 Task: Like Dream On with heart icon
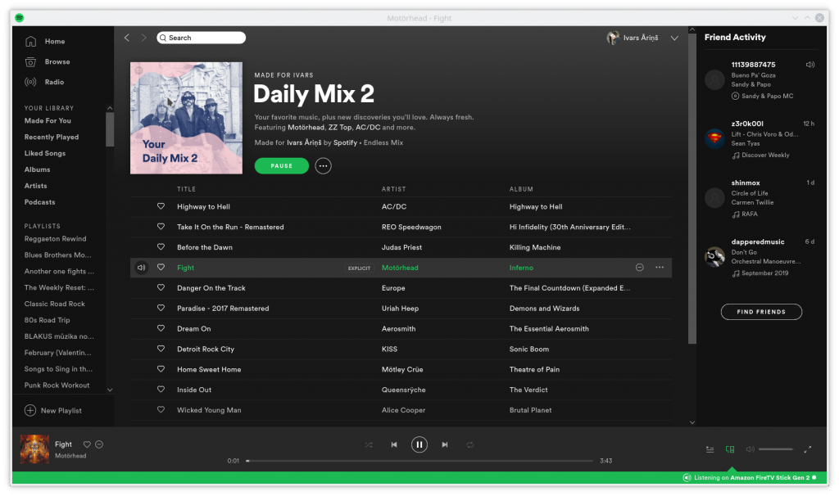click(x=161, y=328)
